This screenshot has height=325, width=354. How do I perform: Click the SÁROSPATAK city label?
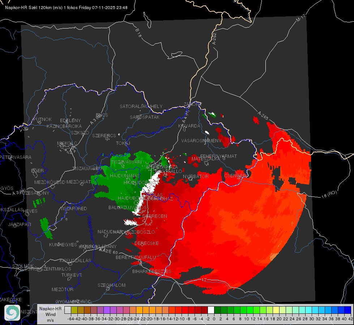(145, 117)
